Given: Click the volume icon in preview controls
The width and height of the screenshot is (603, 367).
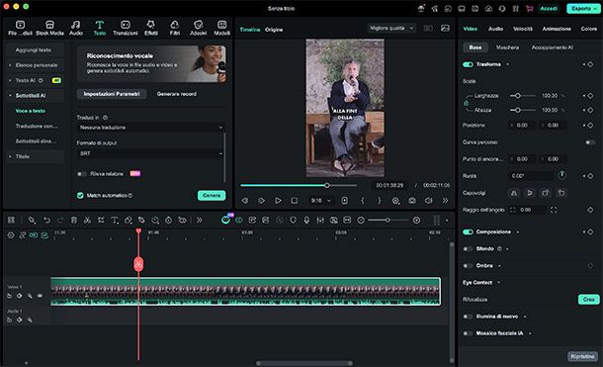Looking at the screenshot, I should (x=428, y=201).
